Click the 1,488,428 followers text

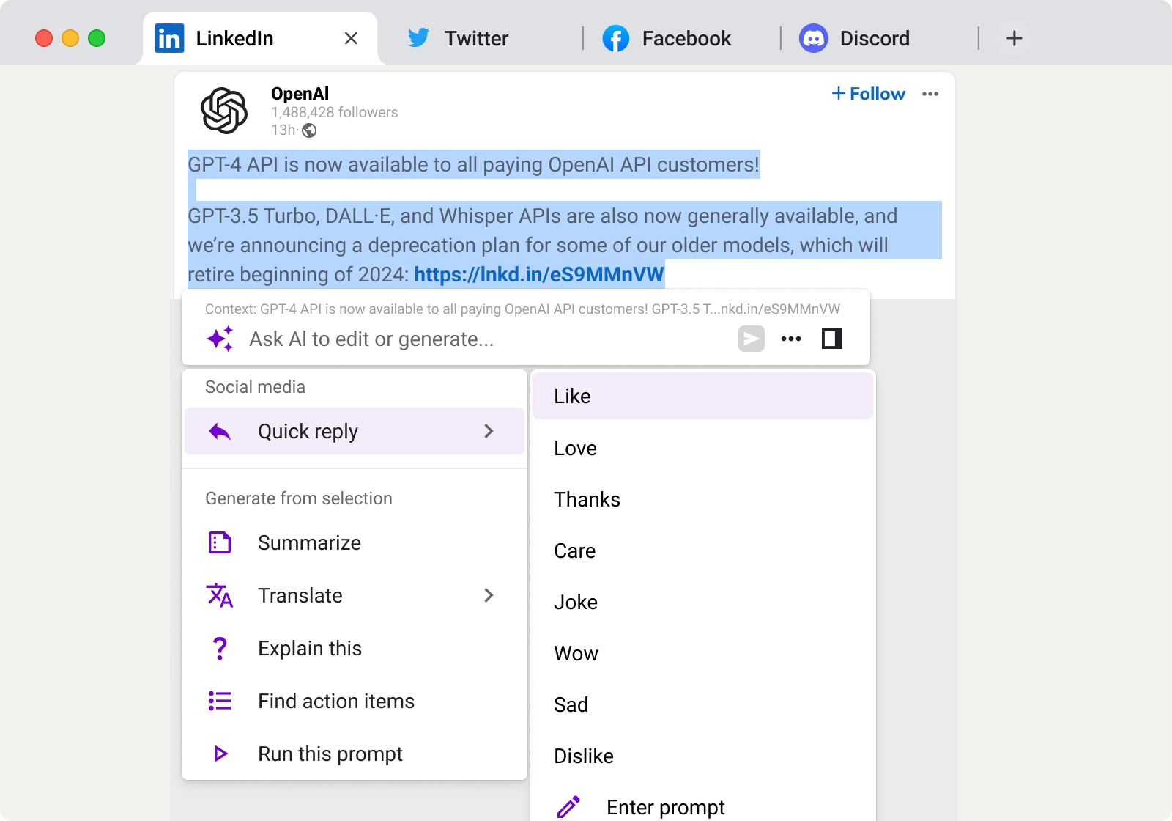(x=335, y=112)
